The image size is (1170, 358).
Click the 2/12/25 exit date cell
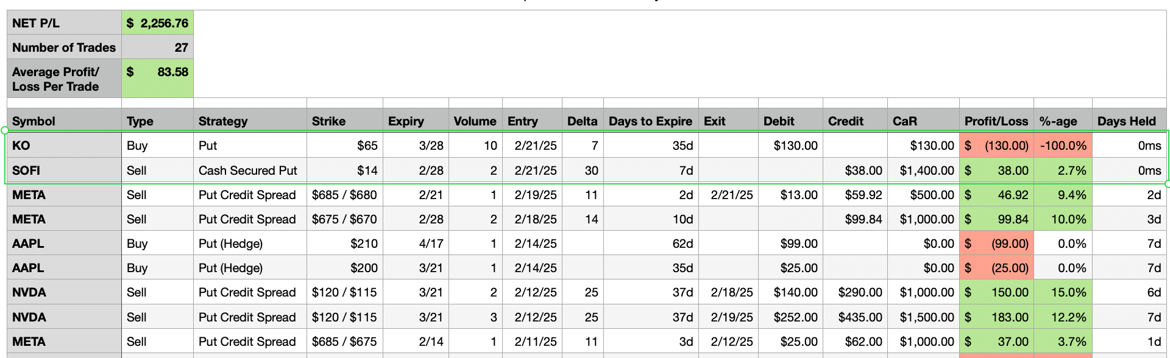pyautogui.click(x=728, y=342)
